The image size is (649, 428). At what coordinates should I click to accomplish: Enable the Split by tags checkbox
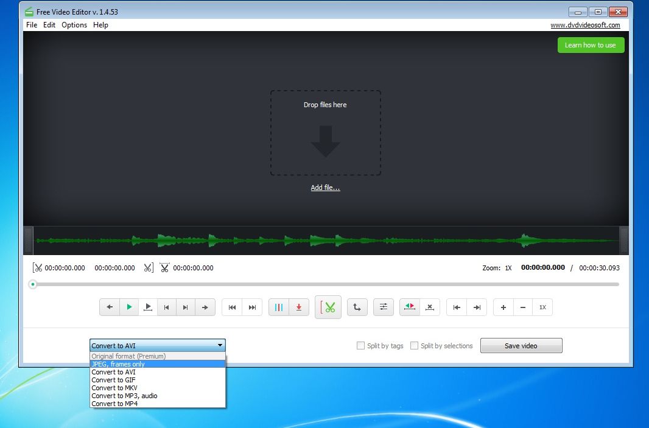(360, 346)
